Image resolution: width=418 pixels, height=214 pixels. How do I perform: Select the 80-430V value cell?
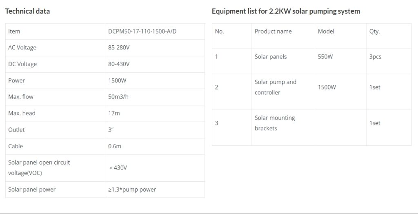tap(155, 64)
